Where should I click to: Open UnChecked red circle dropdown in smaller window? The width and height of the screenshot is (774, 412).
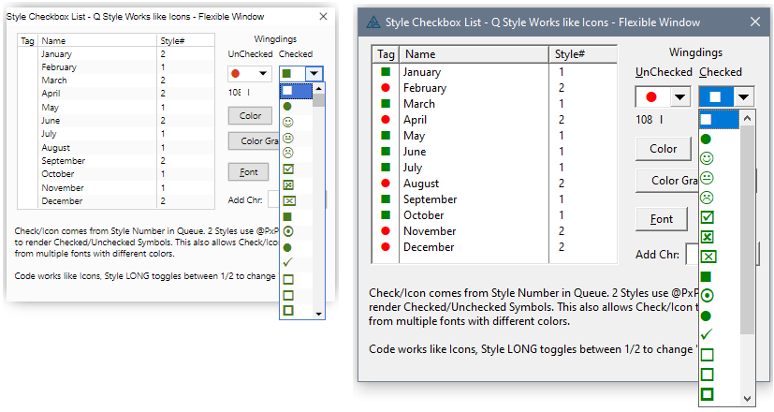(263, 73)
